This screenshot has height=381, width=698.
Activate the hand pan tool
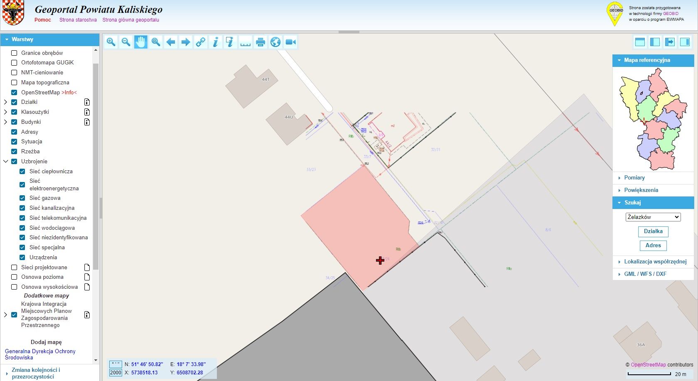141,42
